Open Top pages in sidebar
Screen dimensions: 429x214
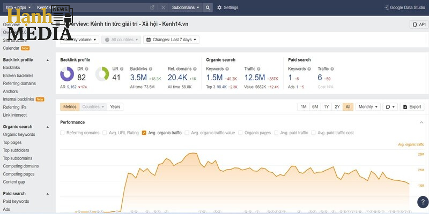click(12, 142)
